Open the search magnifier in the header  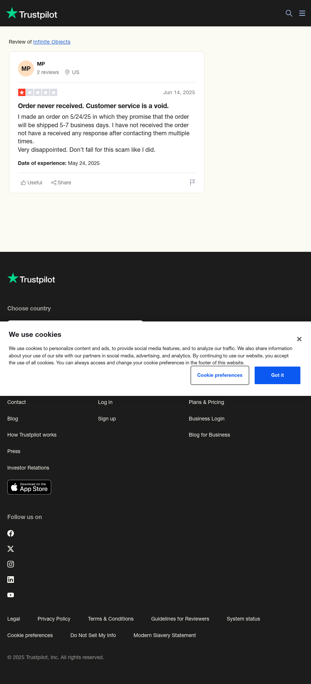tap(289, 13)
